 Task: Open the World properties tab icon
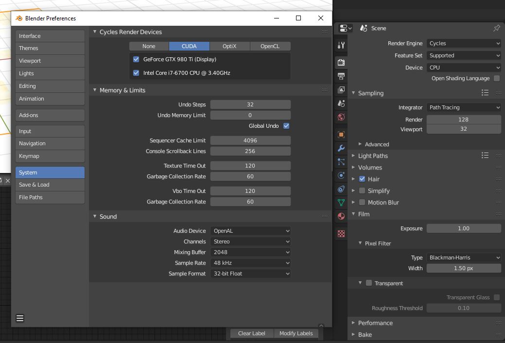click(341, 117)
